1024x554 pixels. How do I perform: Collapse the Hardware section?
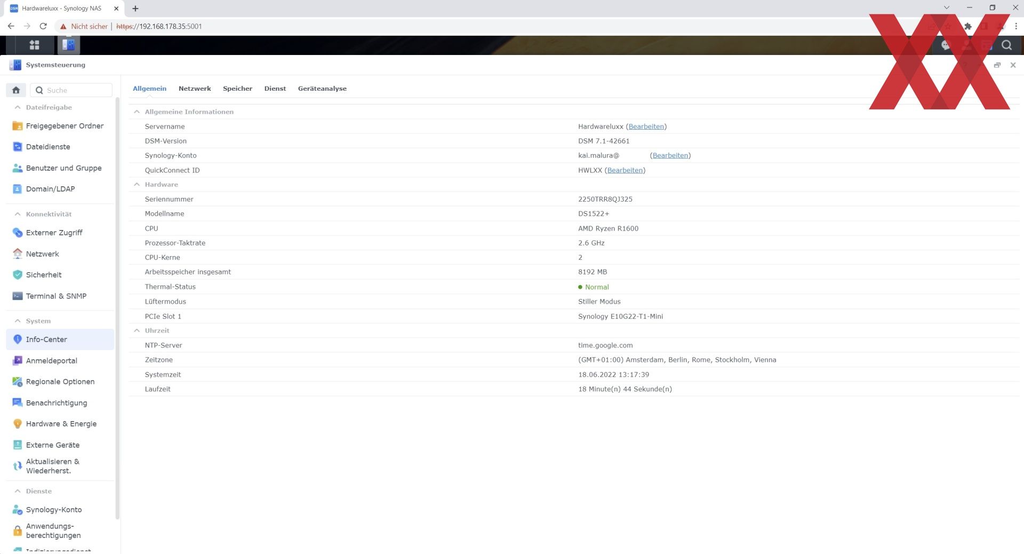pos(137,185)
